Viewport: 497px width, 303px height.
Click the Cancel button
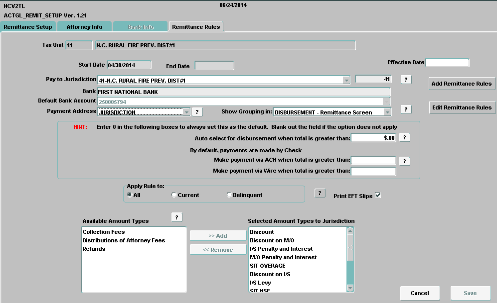[420, 293]
